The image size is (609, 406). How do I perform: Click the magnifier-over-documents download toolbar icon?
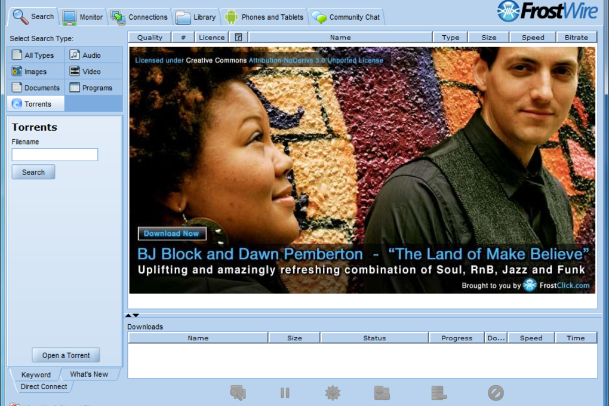[x=238, y=393]
